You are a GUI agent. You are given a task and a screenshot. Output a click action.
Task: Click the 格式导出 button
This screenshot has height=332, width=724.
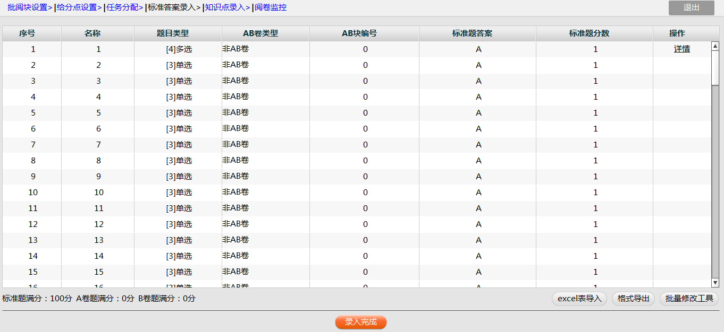(634, 299)
